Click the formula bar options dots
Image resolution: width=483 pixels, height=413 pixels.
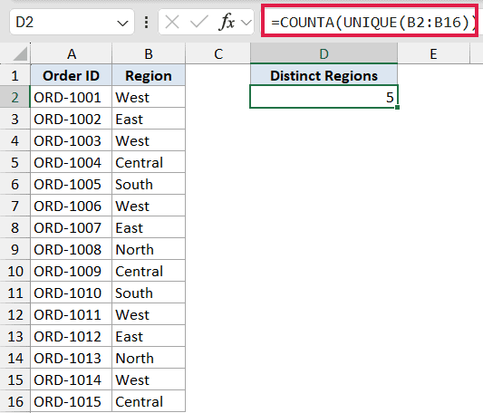click(x=146, y=22)
